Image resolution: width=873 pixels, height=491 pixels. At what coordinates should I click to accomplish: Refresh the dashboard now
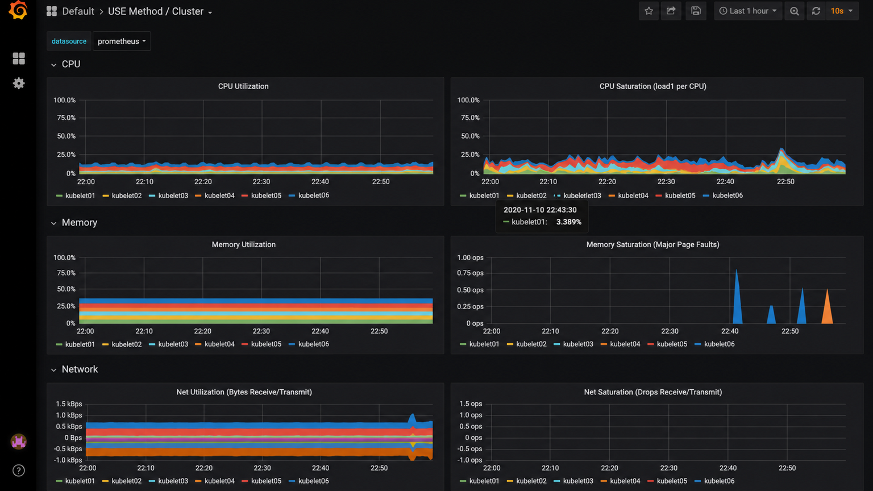pos(816,11)
